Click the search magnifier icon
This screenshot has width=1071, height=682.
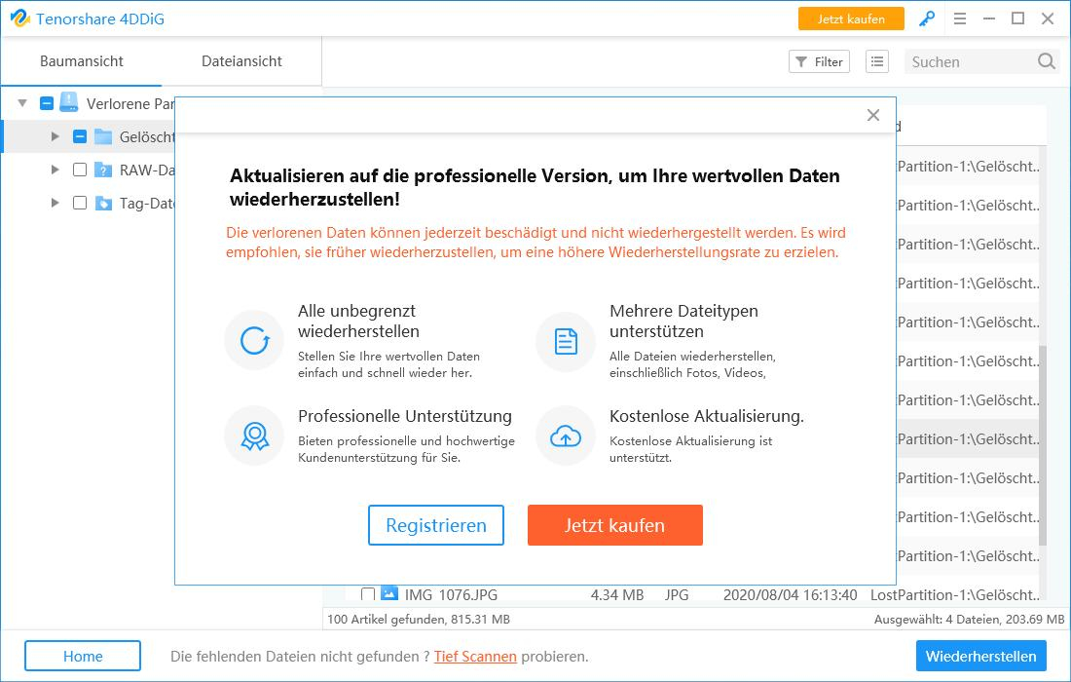click(x=1047, y=61)
